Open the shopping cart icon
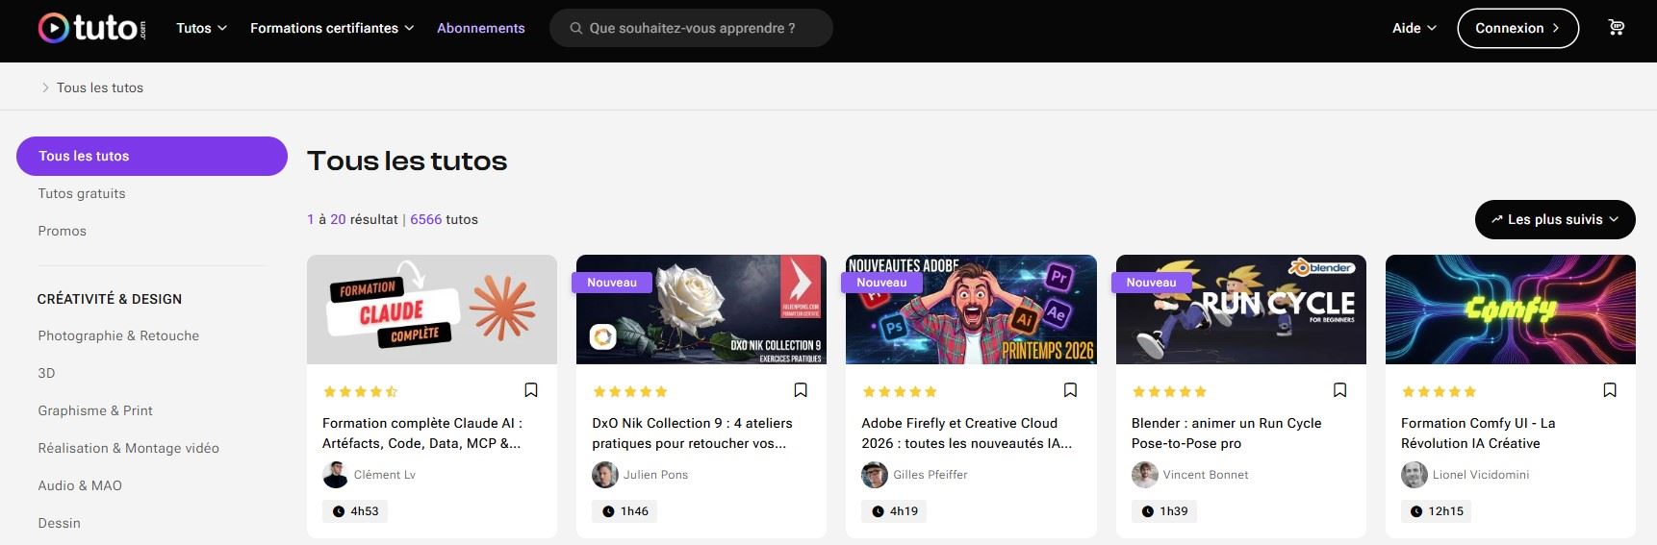Viewport: 1657px width, 545px height. (x=1617, y=28)
